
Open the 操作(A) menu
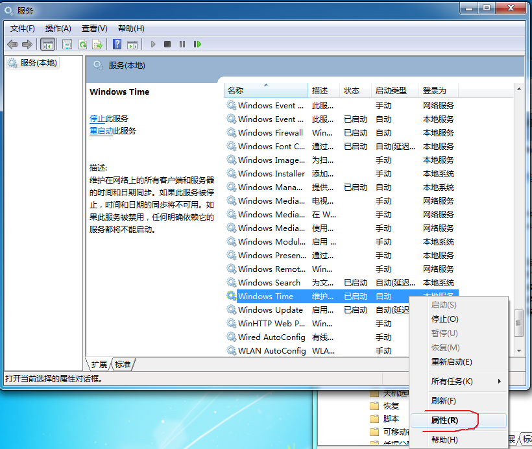tap(58, 29)
